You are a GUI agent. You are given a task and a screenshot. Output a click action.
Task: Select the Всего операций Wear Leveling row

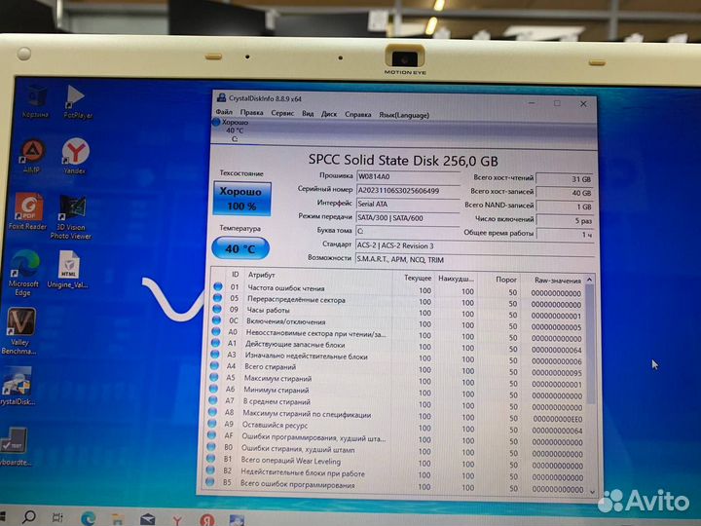coord(395,462)
